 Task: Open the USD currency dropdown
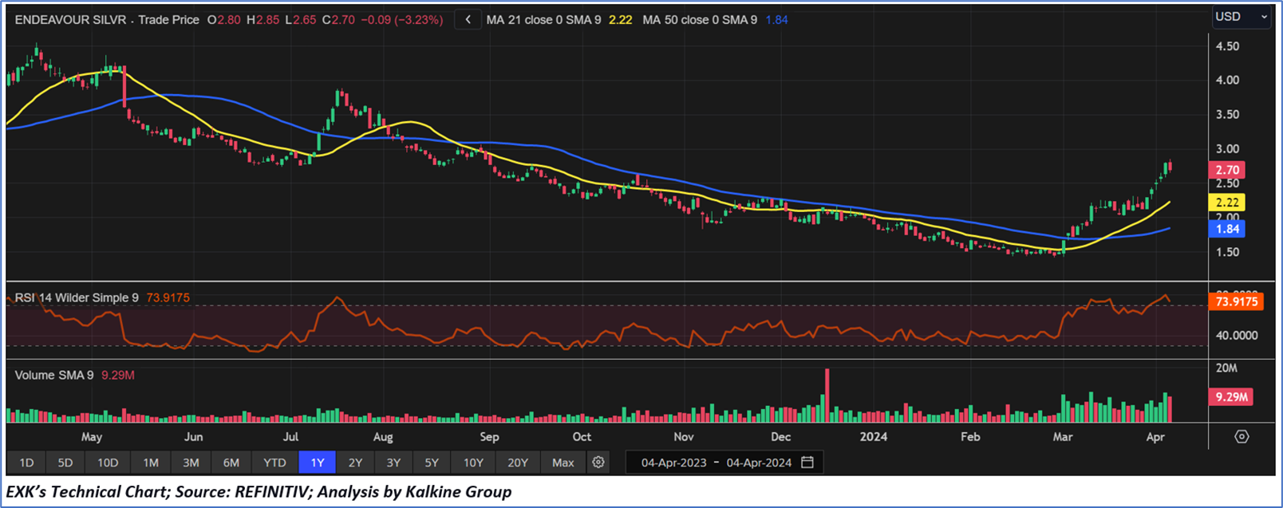tap(1241, 17)
